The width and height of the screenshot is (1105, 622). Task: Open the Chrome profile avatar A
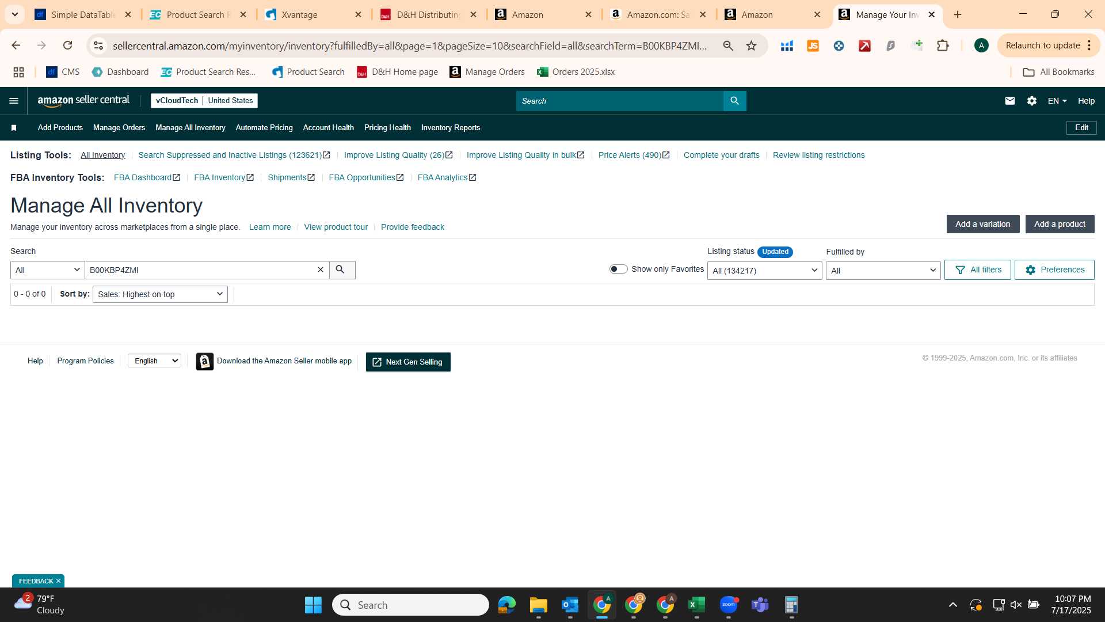(981, 45)
